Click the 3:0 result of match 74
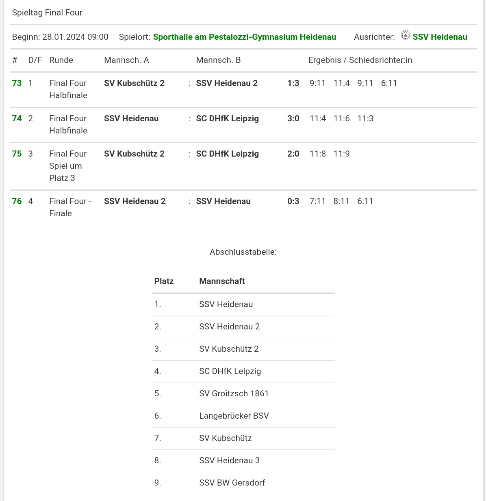The width and height of the screenshot is (486, 501). pos(293,118)
